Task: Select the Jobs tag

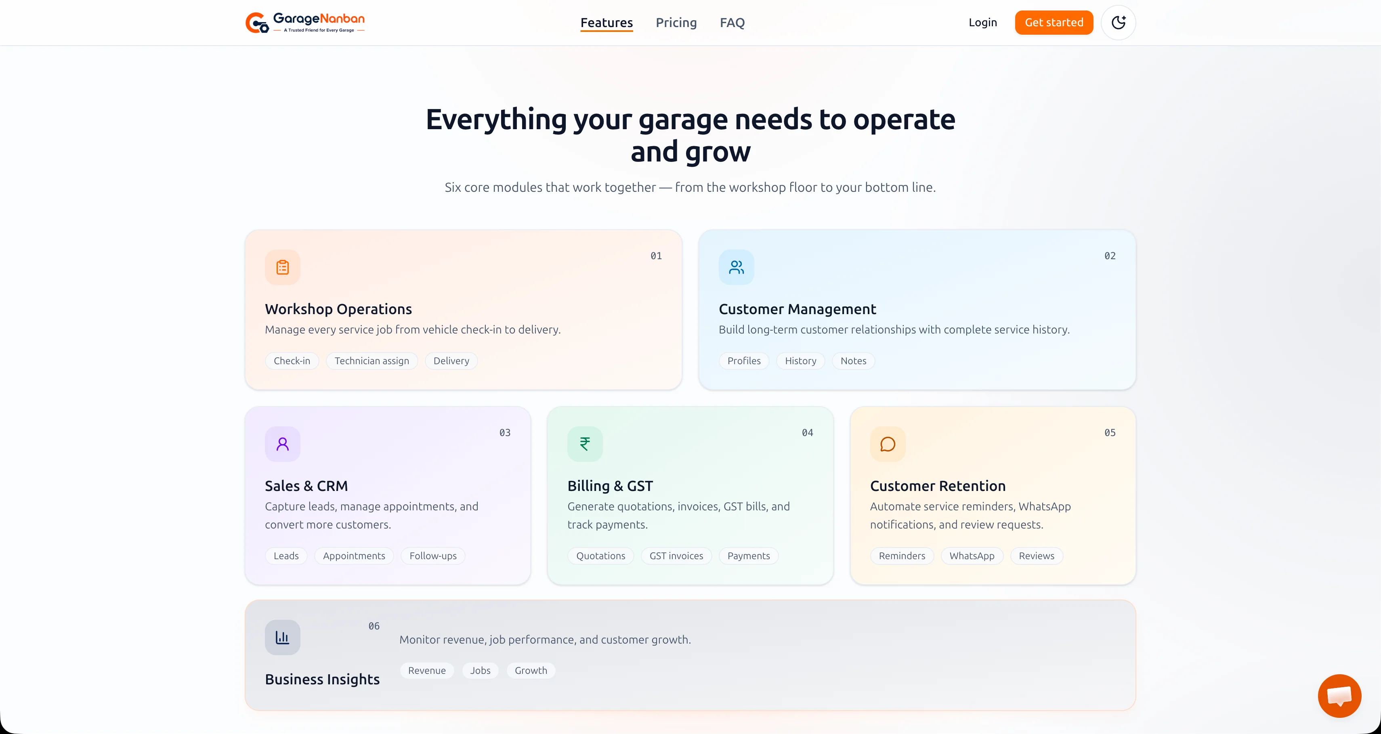Action: click(x=480, y=671)
